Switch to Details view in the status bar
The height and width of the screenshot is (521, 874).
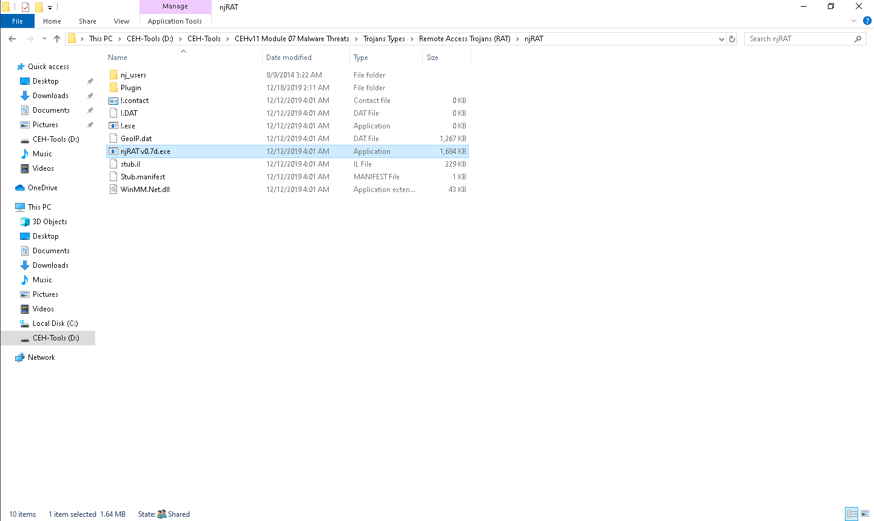click(x=852, y=514)
